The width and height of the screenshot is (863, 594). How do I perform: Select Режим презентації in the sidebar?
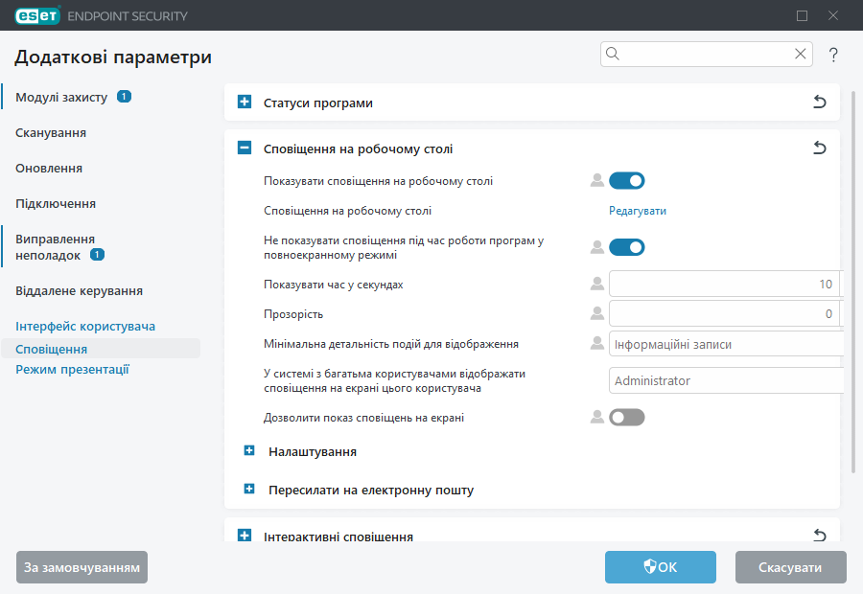coord(72,370)
